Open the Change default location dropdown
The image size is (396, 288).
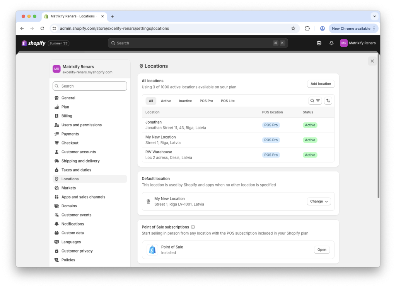coord(318,201)
